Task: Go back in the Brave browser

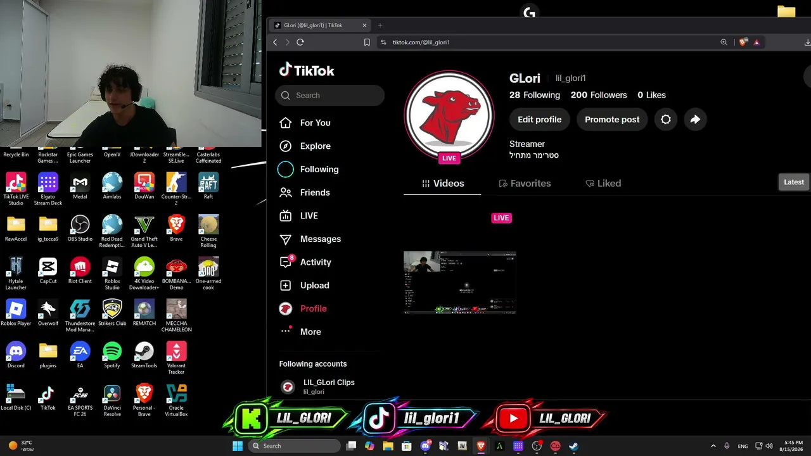Action: 275,42
